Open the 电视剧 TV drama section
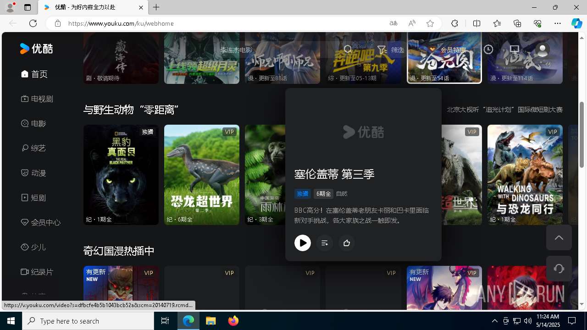Screen dimensions: 587x330 (x=37, y=99)
